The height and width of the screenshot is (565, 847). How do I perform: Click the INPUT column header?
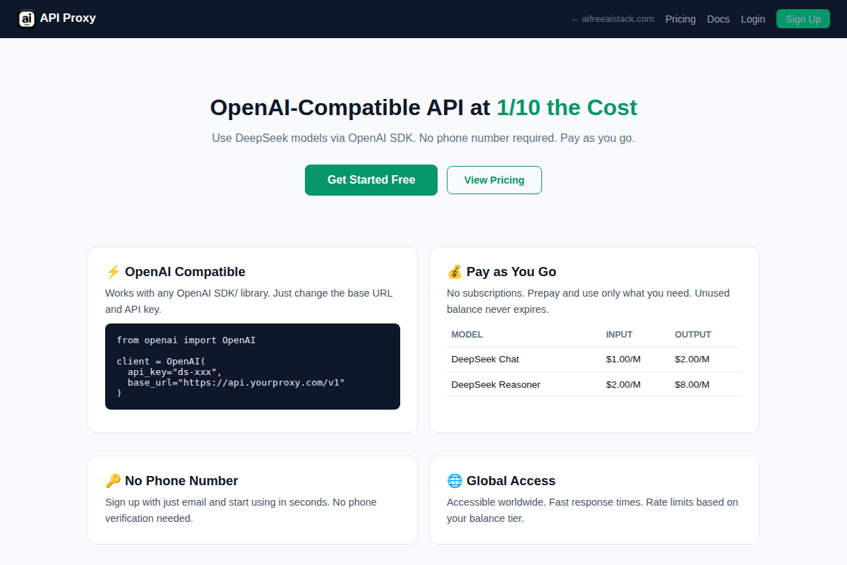point(620,335)
